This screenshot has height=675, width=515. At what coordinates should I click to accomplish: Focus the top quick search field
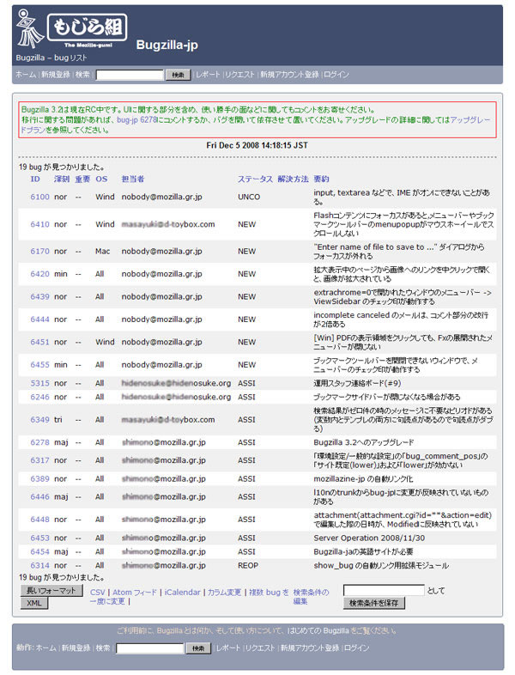130,75
